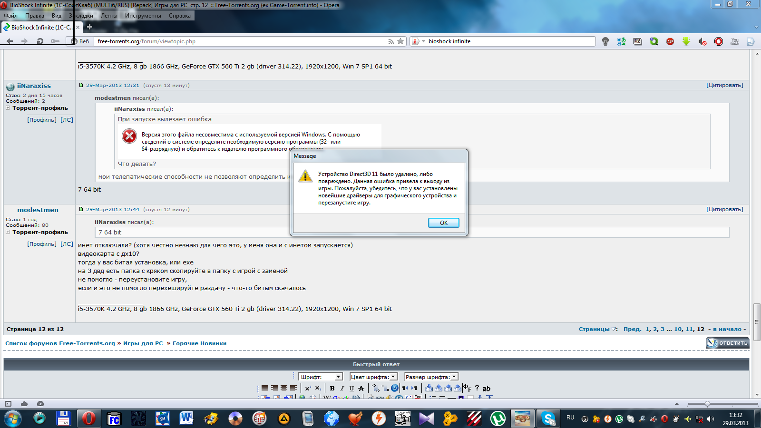Open Игры для PC breadcrumb link
This screenshot has height=428, width=761.
(x=143, y=343)
